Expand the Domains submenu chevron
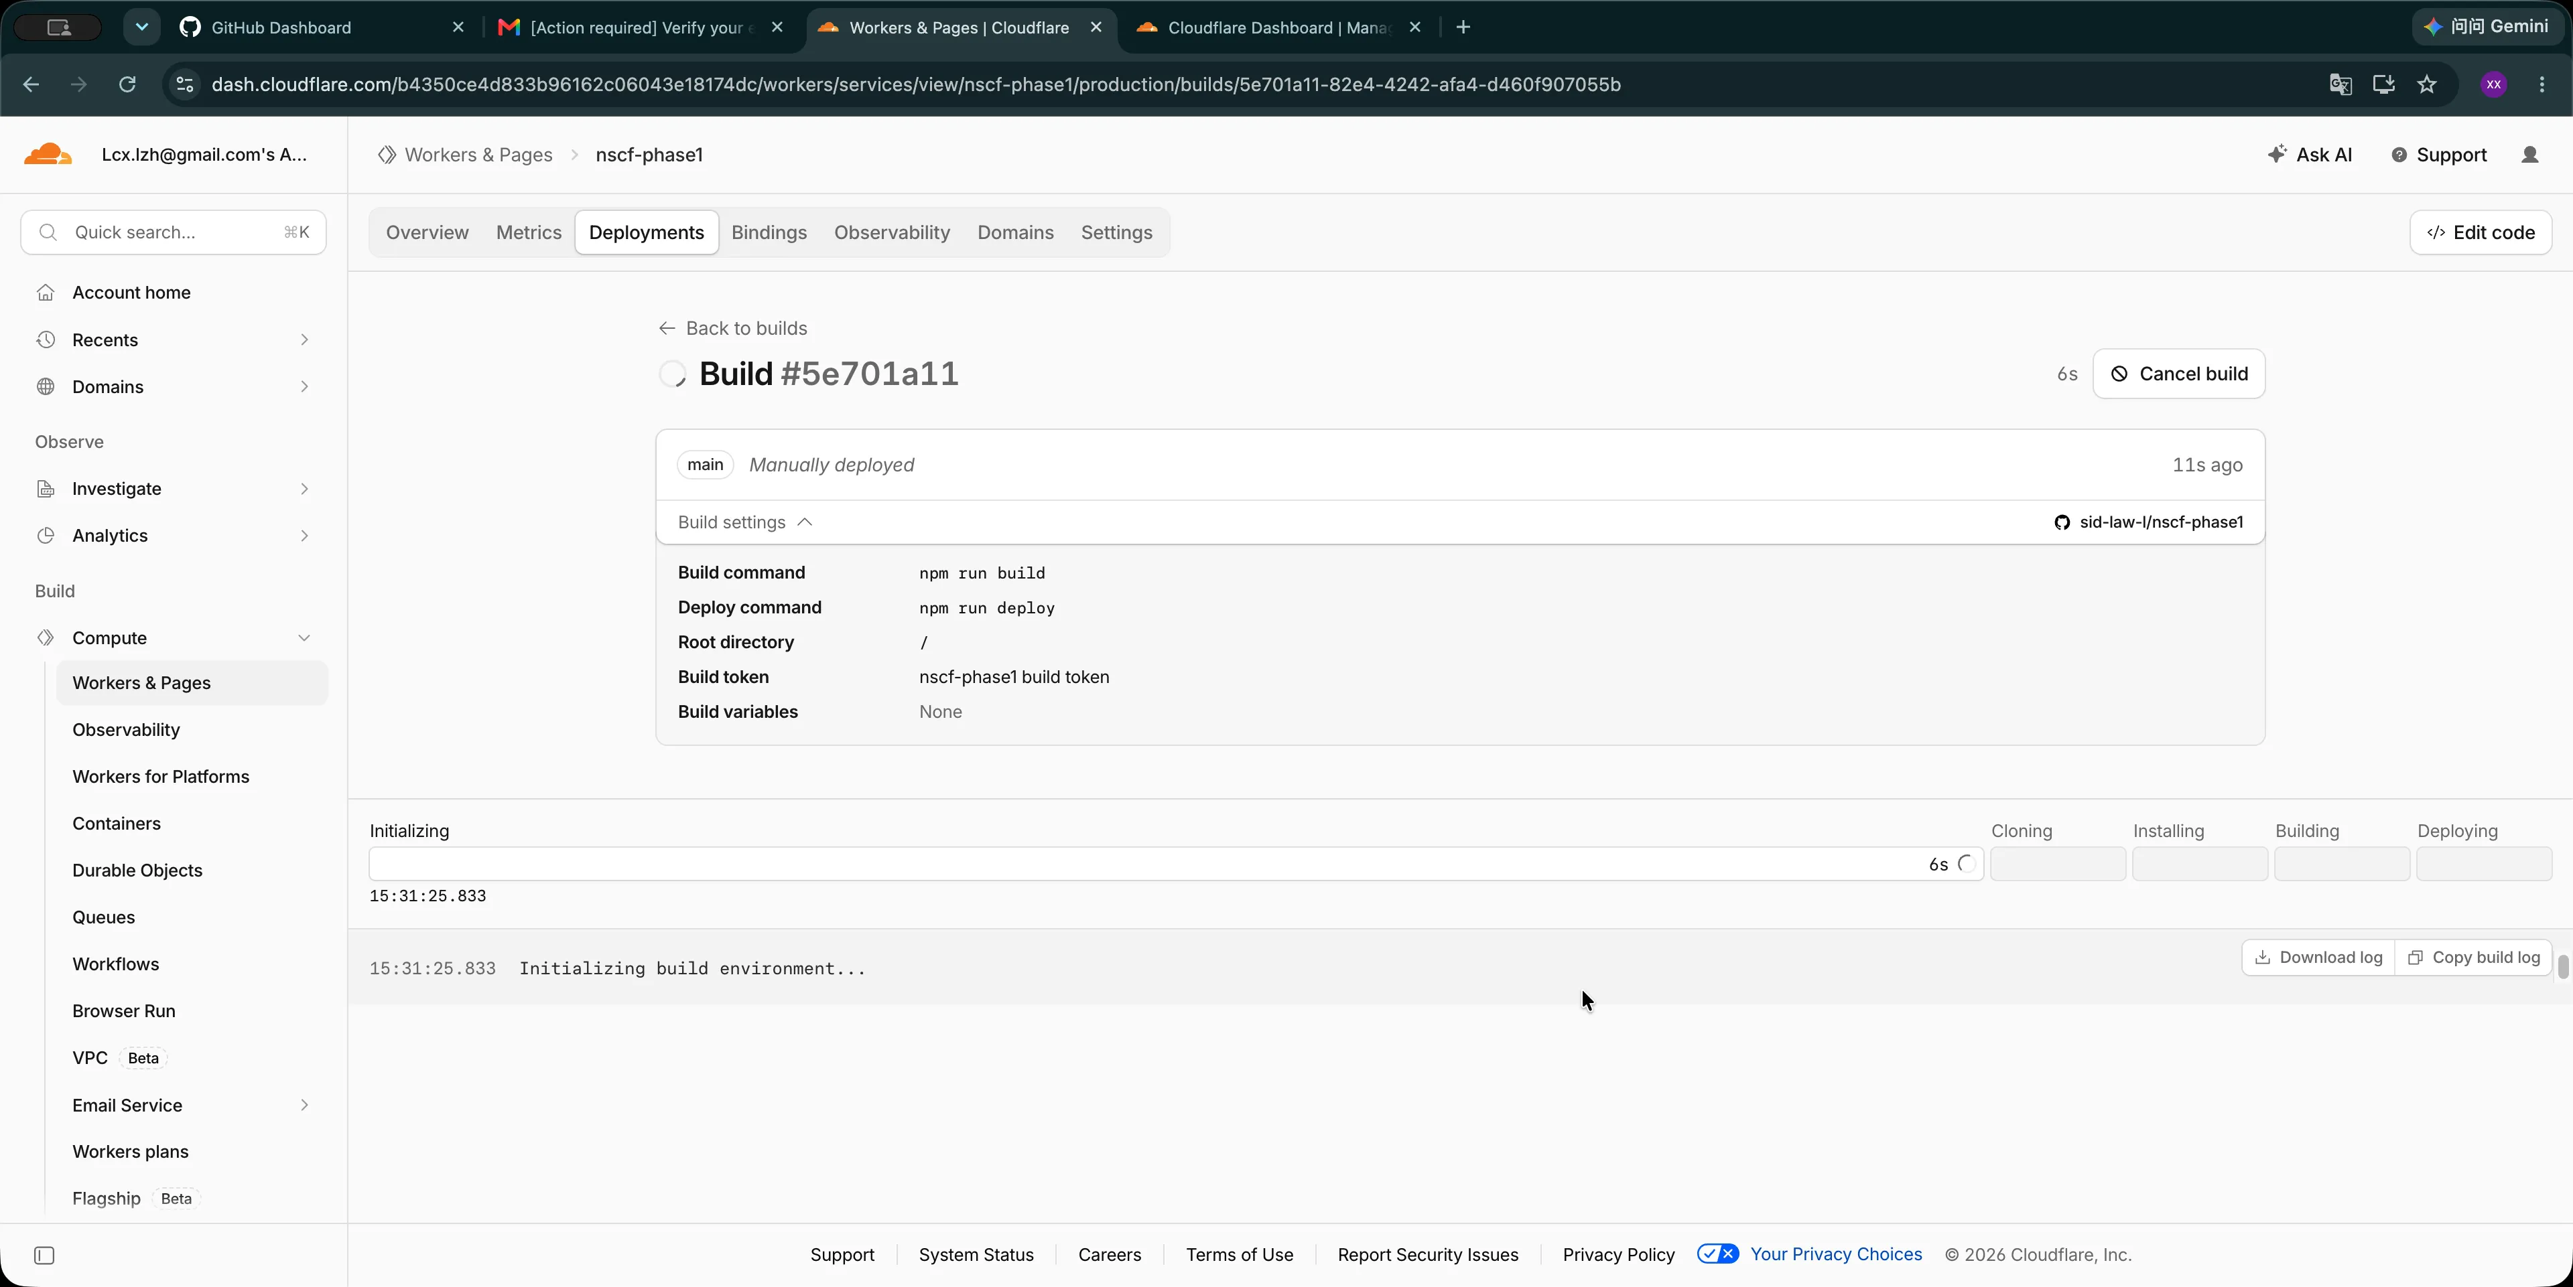2573x1287 pixels. (x=304, y=386)
